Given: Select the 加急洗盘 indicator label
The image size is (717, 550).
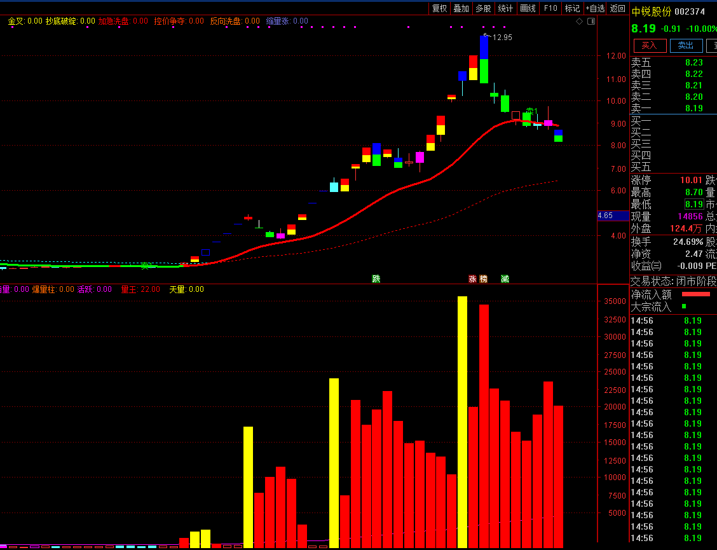Looking at the screenshot, I should (123, 21).
